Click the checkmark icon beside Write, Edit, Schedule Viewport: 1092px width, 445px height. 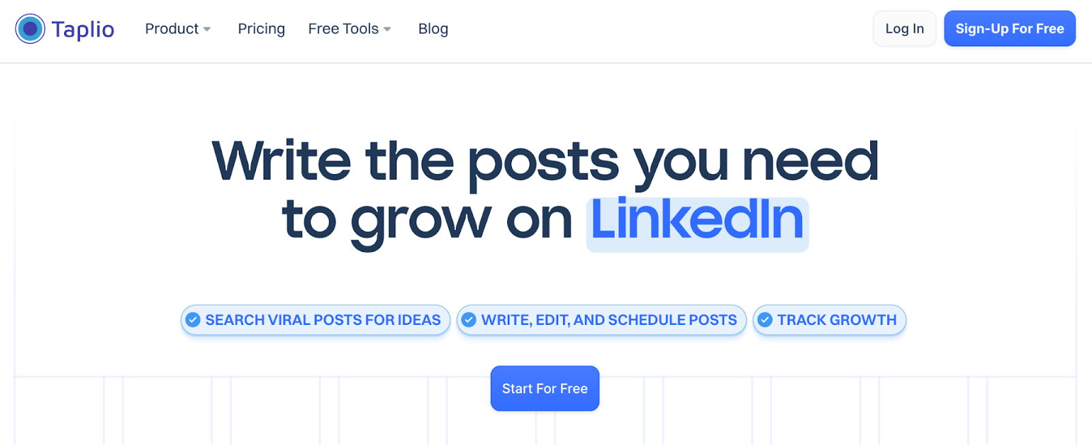(x=469, y=320)
